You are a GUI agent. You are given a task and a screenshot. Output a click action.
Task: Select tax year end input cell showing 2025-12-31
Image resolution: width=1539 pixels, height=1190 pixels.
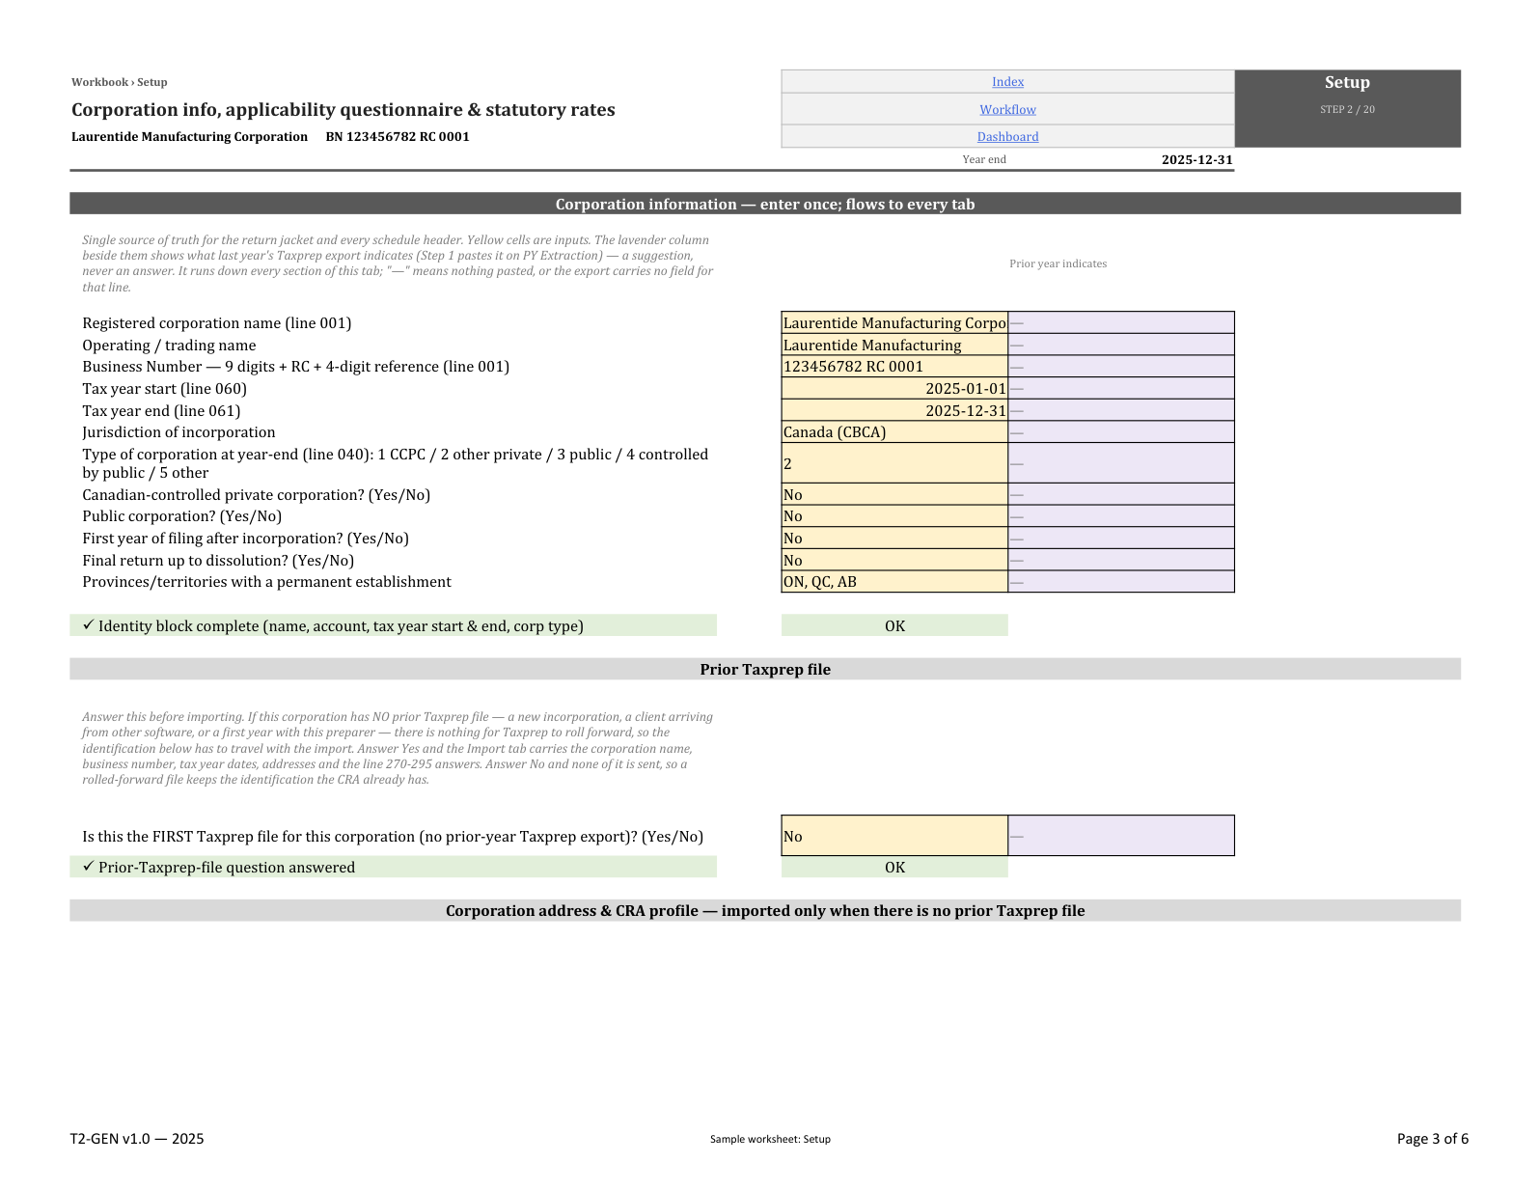tap(894, 410)
